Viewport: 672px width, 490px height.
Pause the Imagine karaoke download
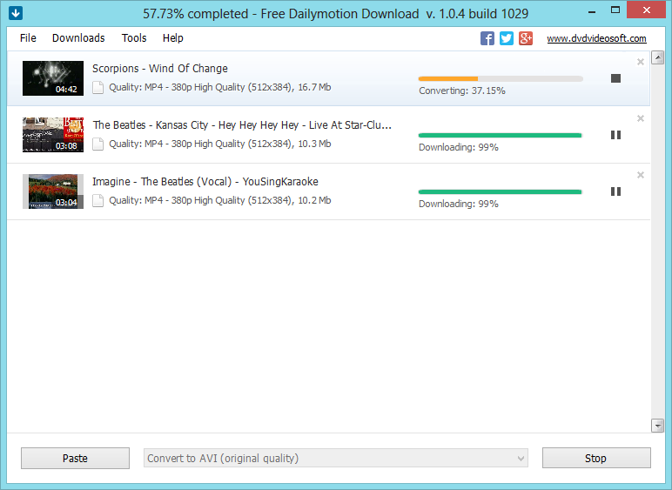[x=615, y=191]
